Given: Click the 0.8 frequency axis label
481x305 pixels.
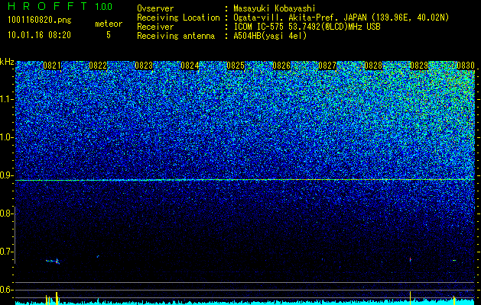Looking at the screenshot, I should [x=6, y=213].
